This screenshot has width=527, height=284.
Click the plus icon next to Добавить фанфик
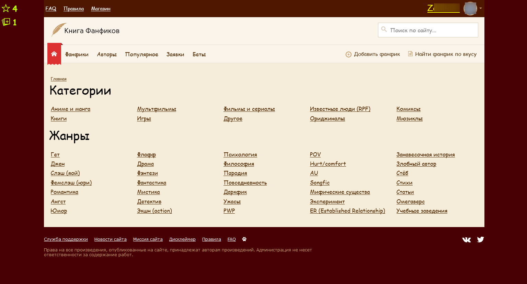tap(348, 54)
